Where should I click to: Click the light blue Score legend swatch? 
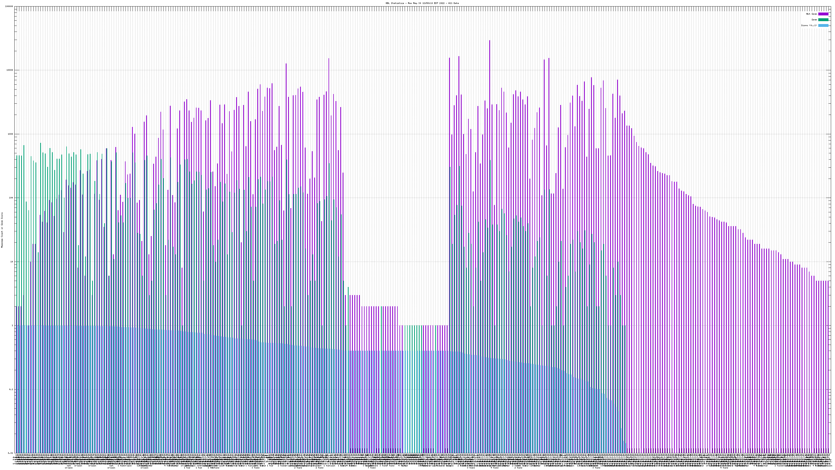tap(823, 25)
